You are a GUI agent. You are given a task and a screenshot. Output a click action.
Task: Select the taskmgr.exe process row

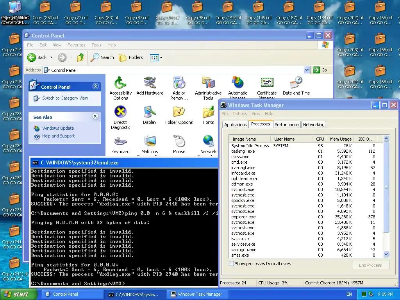[305, 151]
